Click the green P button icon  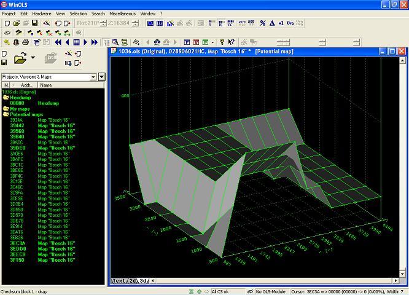coord(206,42)
